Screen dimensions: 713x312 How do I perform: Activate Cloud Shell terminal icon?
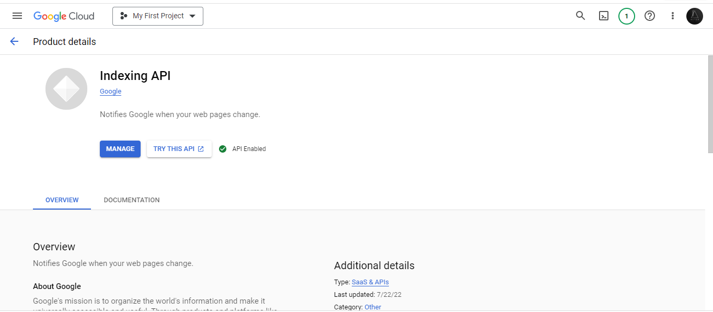tap(604, 16)
